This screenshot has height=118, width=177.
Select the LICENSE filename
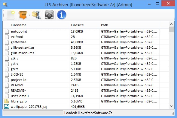click(17, 74)
